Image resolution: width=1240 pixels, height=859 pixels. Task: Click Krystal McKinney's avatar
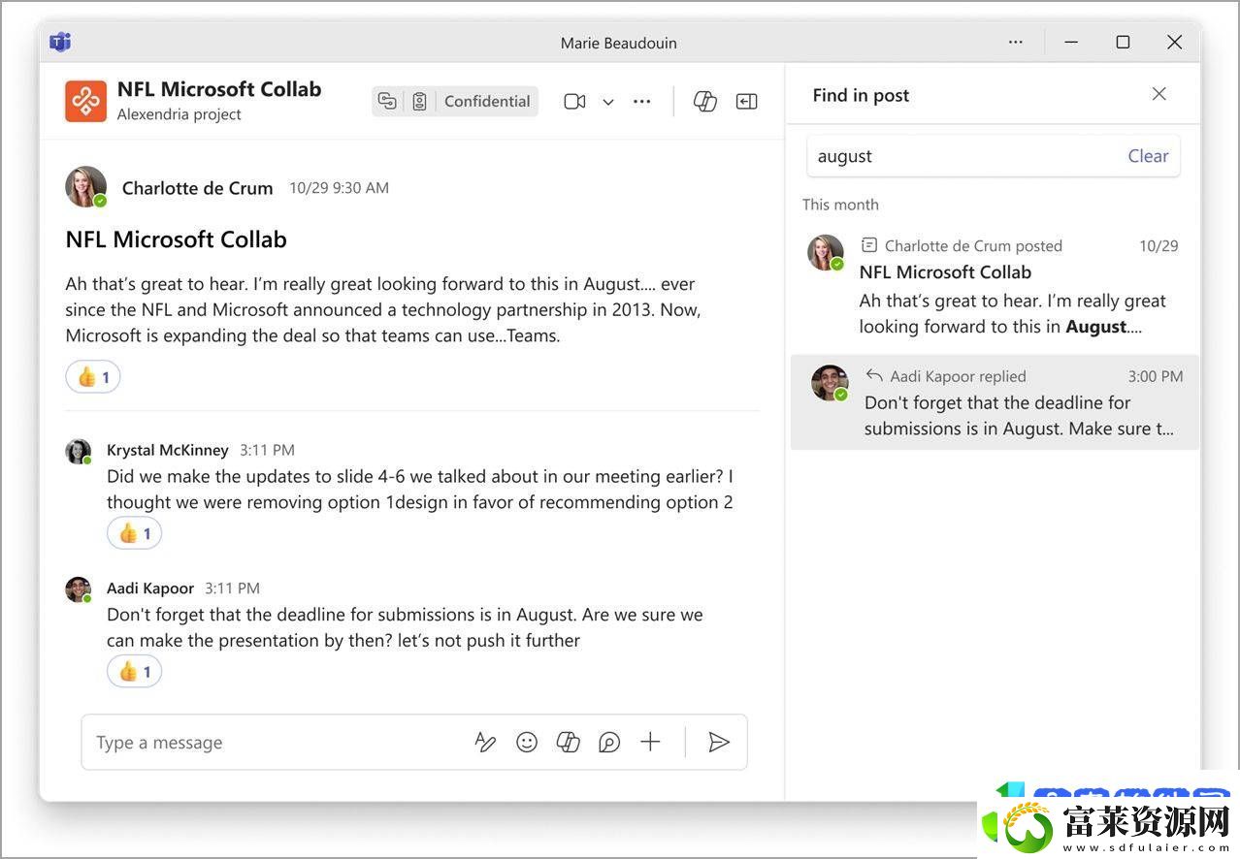(x=79, y=451)
